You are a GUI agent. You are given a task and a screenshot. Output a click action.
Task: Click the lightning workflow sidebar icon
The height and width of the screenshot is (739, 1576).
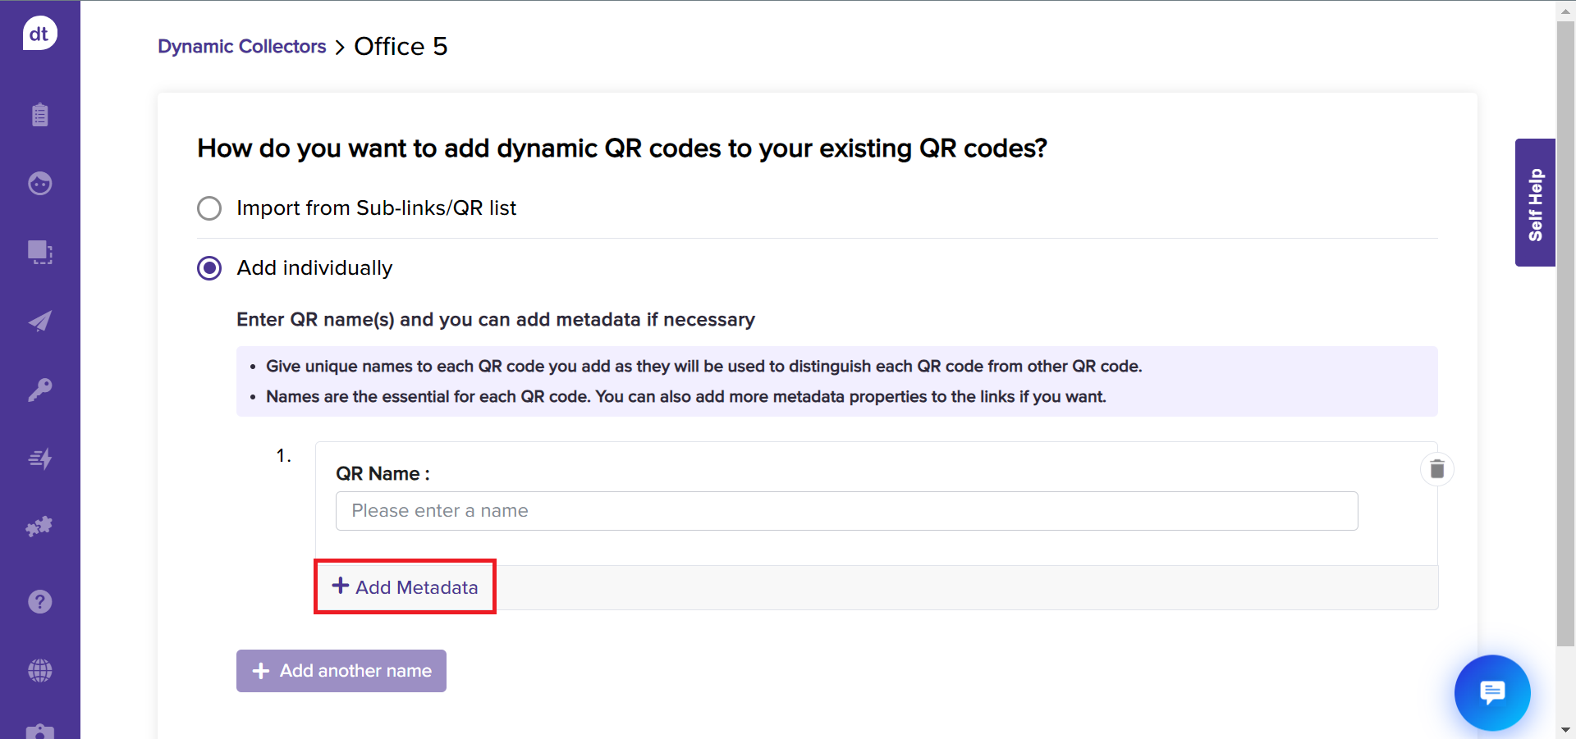(x=39, y=458)
